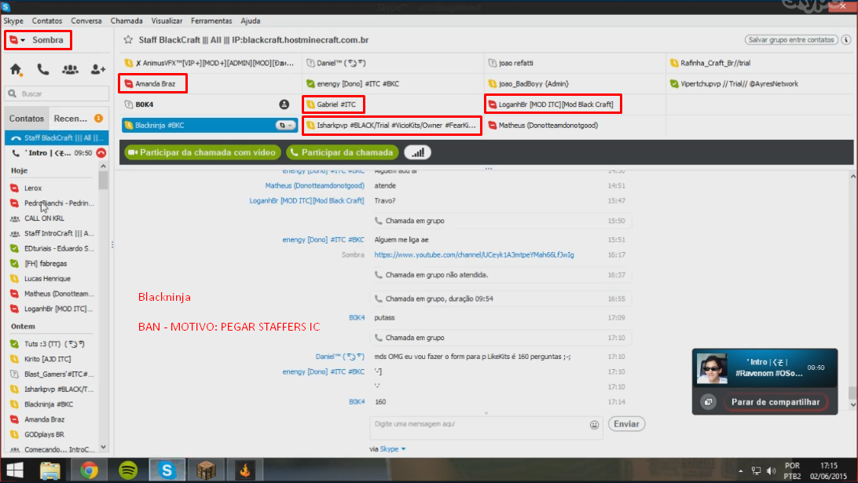Open B0K4 participant profile icon

(x=284, y=104)
